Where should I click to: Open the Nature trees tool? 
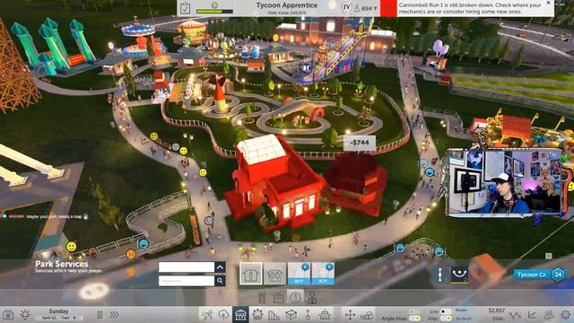(223, 315)
